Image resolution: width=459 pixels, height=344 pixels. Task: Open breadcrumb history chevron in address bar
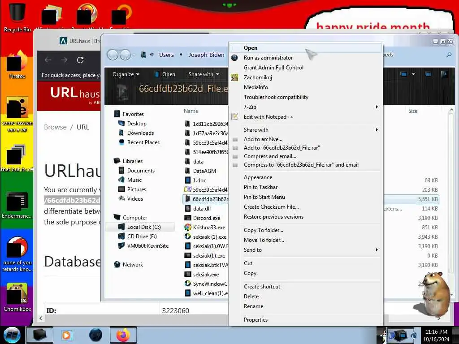(x=152, y=55)
